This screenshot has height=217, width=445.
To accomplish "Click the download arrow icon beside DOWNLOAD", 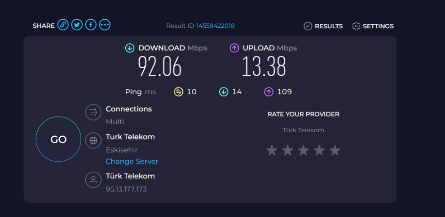I will 130,48.
